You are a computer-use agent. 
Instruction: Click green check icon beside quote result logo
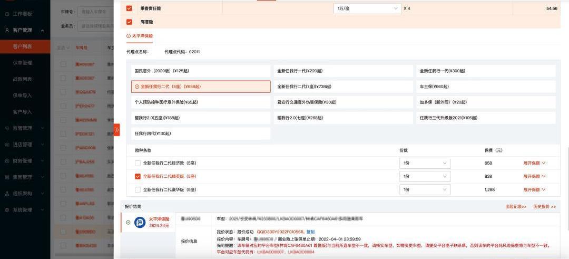(x=128, y=222)
